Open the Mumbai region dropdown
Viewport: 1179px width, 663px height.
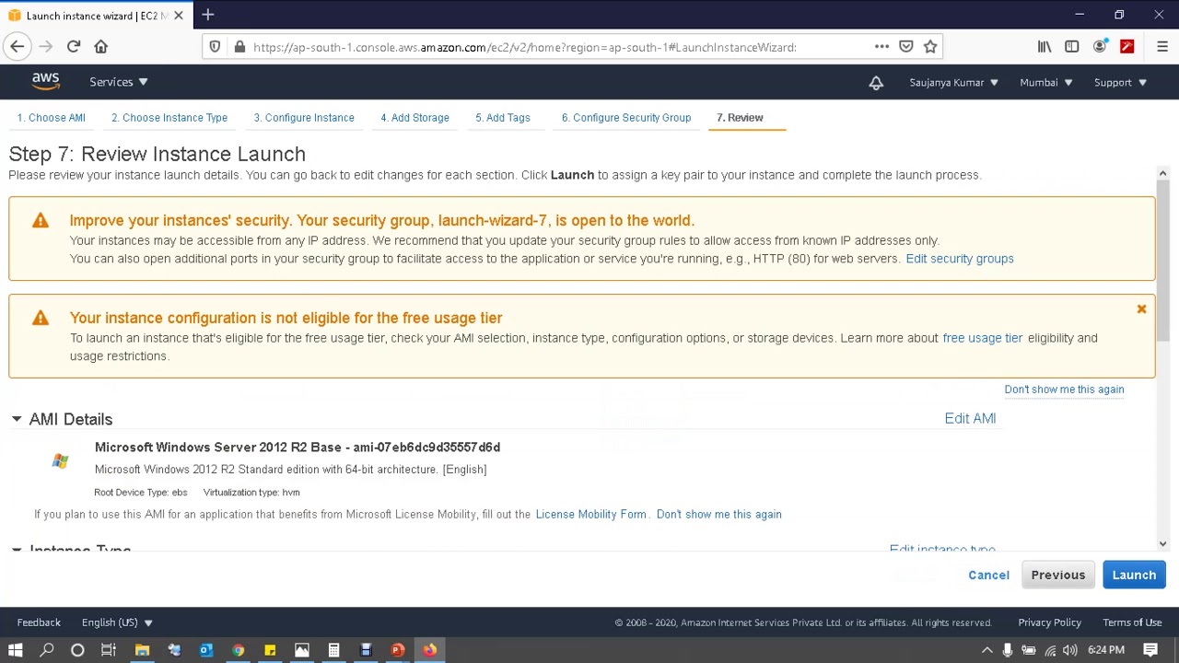(1046, 83)
